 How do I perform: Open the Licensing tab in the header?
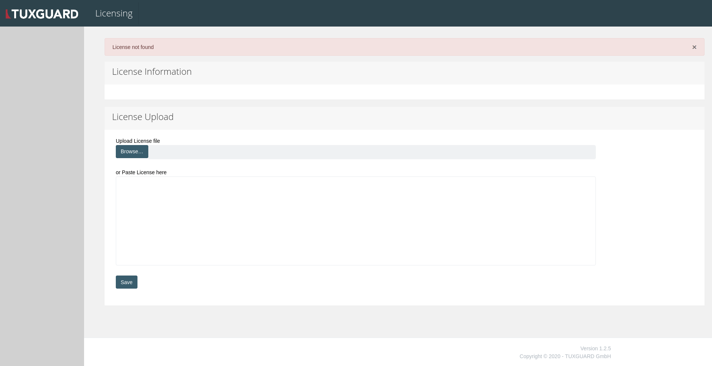pyautogui.click(x=114, y=13)
